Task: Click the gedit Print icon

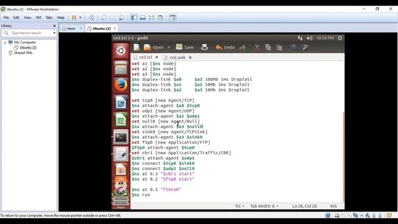Action: coord(205,47)
